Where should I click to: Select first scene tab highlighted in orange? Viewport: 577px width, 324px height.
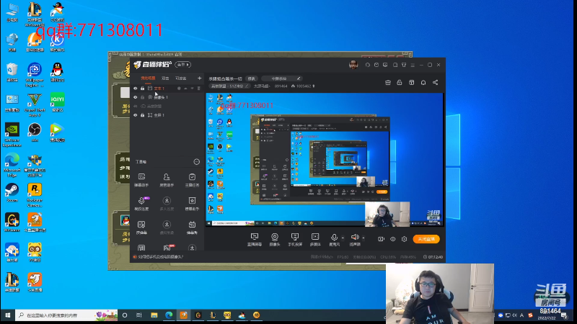point(148,78)
